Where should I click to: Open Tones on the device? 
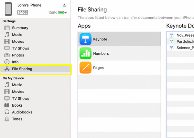(17, 119)
